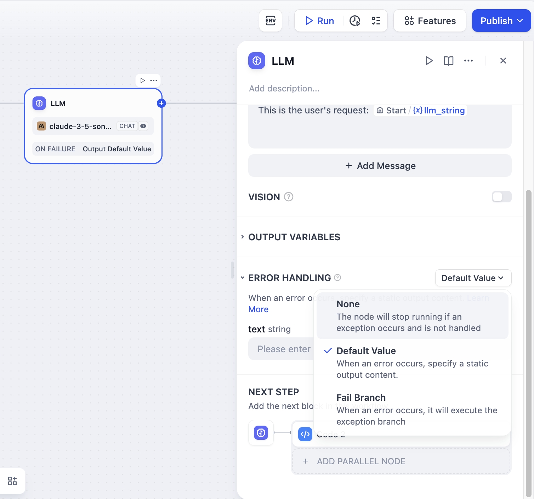Open the ENV environment variables icon

tap(271, 21)
